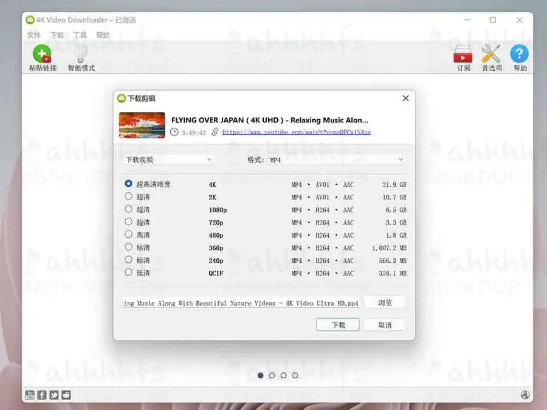This screenshot has height=410, width=547.
Task: Click the 下载 button in dialog
Action: click(x=338, y=325)
